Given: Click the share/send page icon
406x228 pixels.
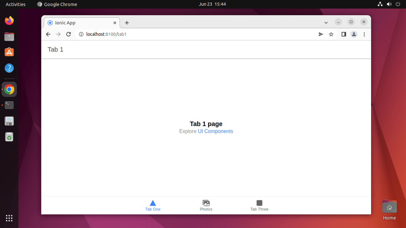Looking at the screenshot, I should click(321, 34).
